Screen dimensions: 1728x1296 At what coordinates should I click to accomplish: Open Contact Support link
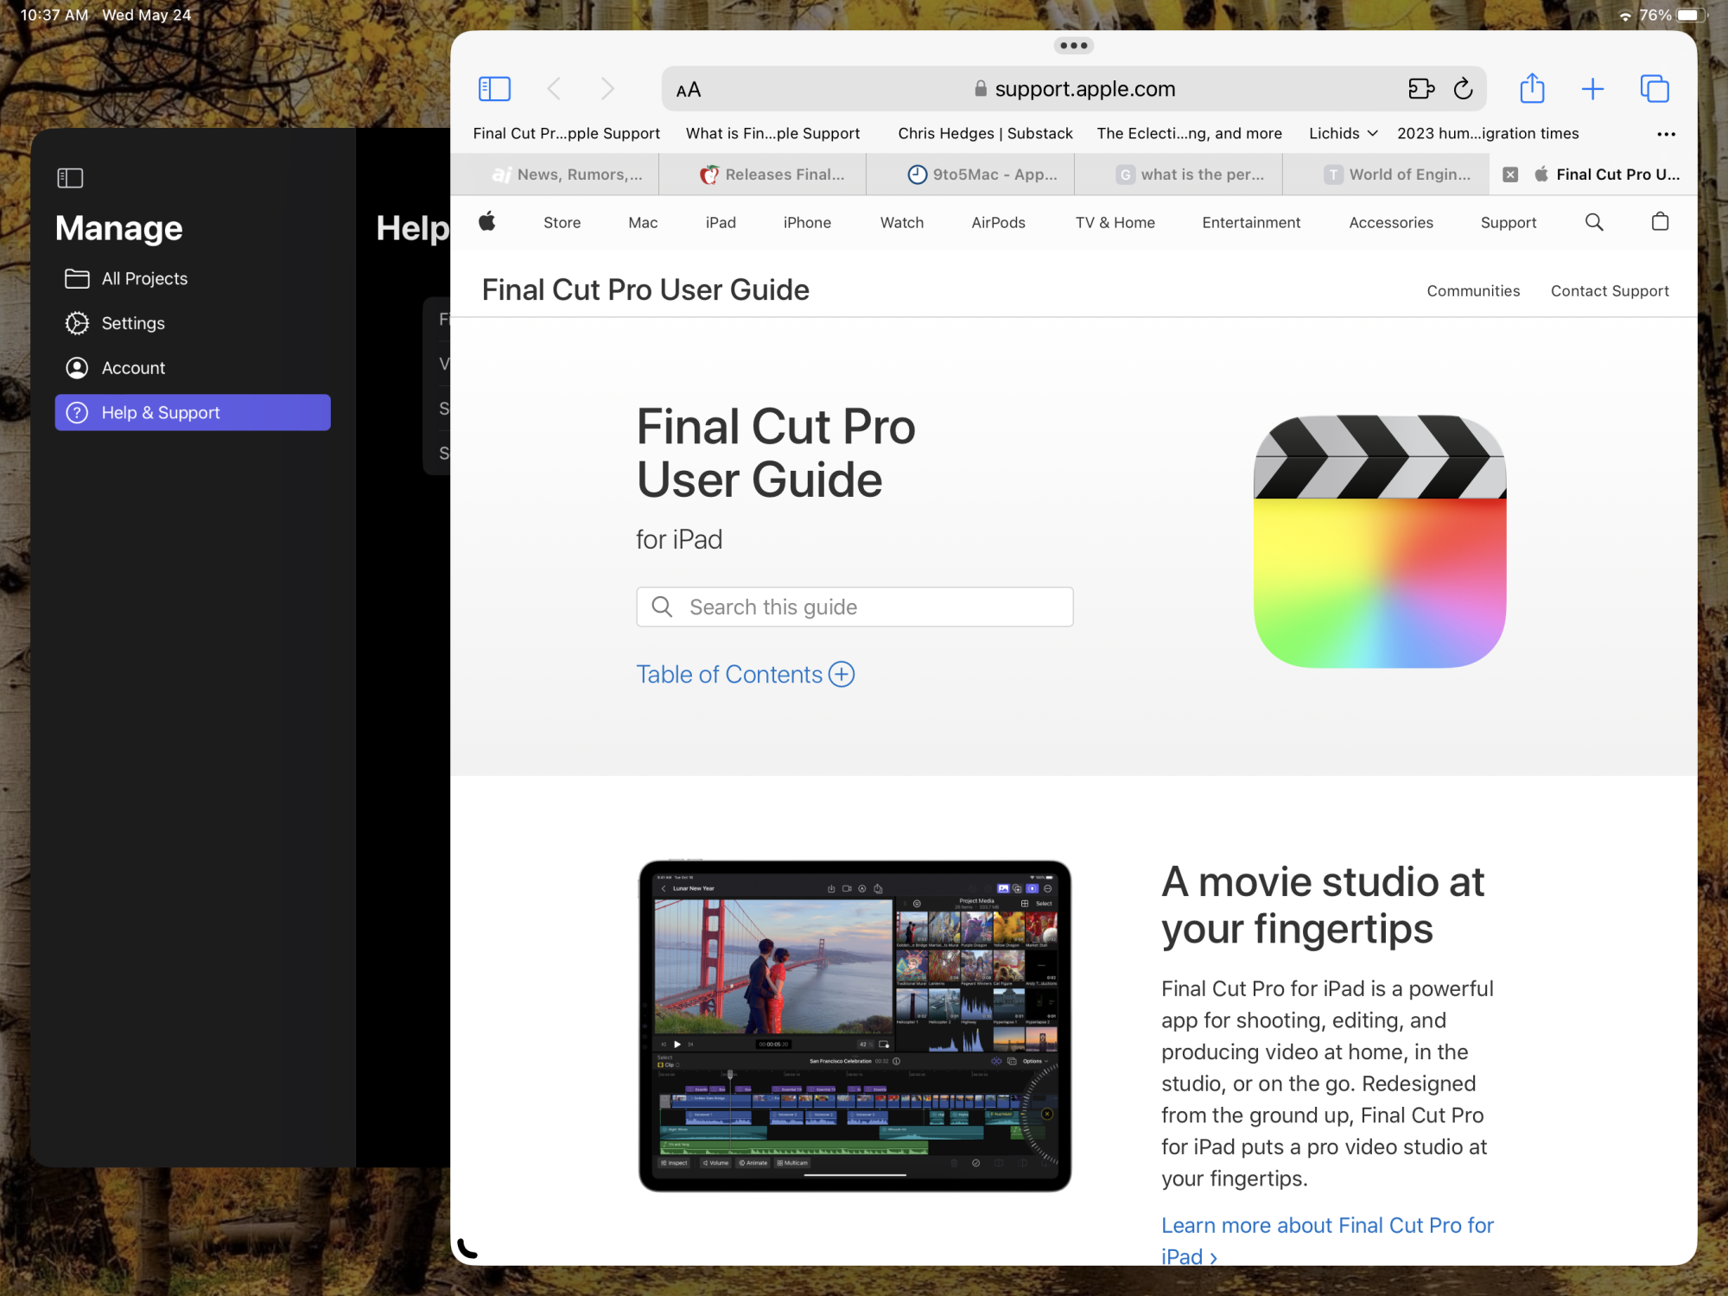(1610, 291)
